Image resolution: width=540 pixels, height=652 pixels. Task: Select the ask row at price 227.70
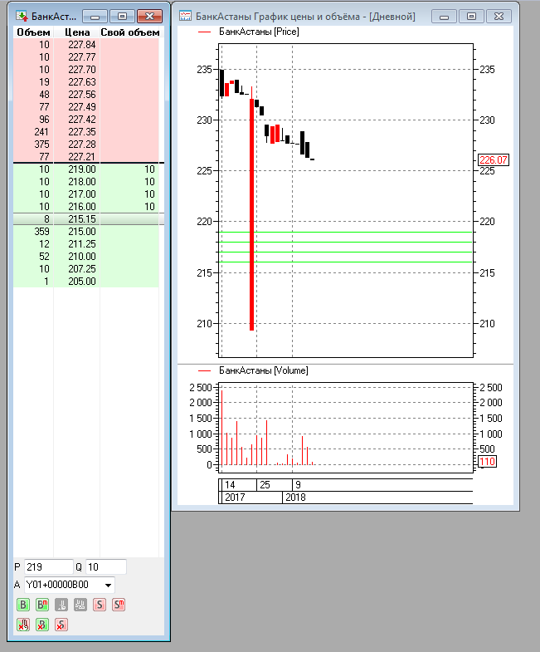(86, 70)
